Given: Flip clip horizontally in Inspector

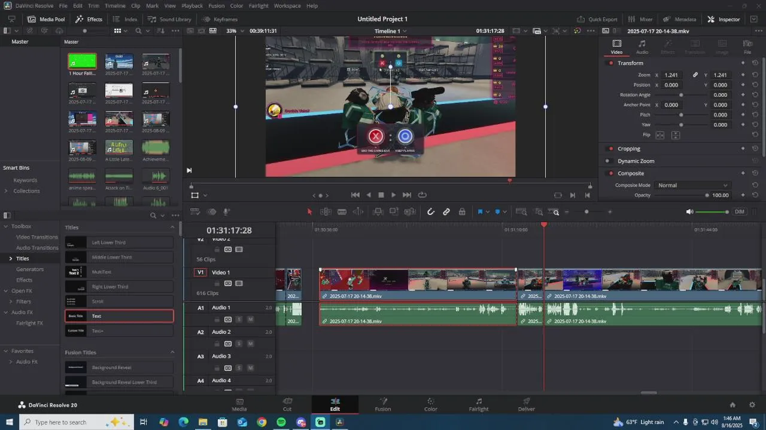Looking at the screenshot, I should [660, 135].
